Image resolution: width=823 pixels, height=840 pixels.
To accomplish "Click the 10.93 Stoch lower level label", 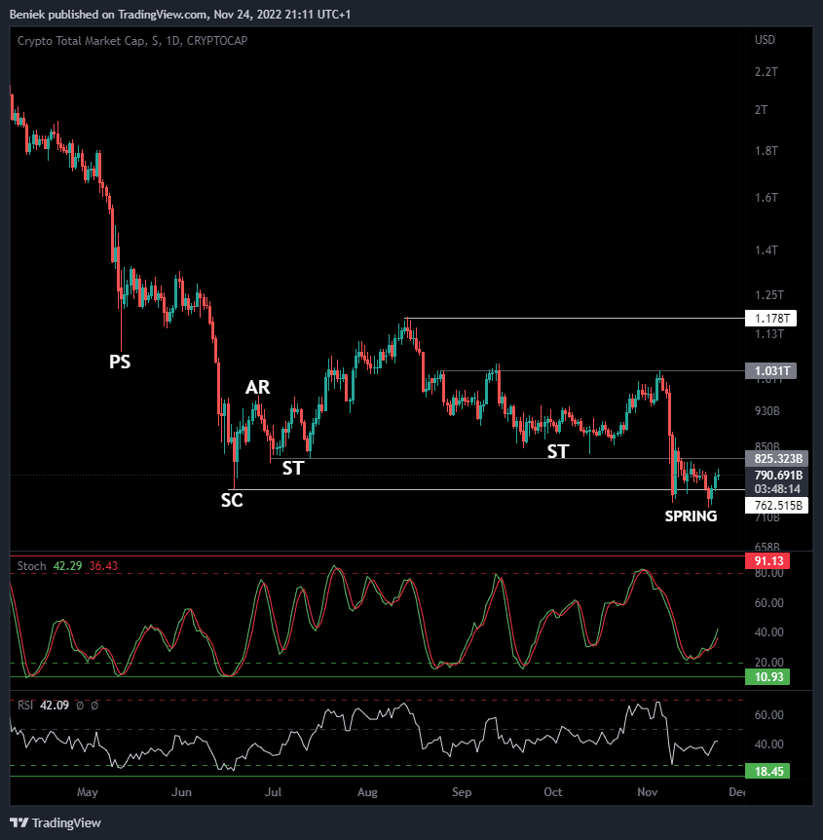I will (767, 676).
